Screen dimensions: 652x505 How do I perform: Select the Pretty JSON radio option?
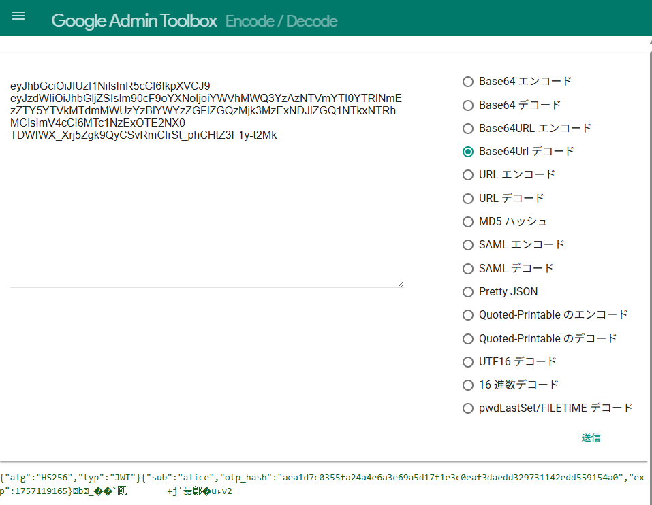point(468,292)
